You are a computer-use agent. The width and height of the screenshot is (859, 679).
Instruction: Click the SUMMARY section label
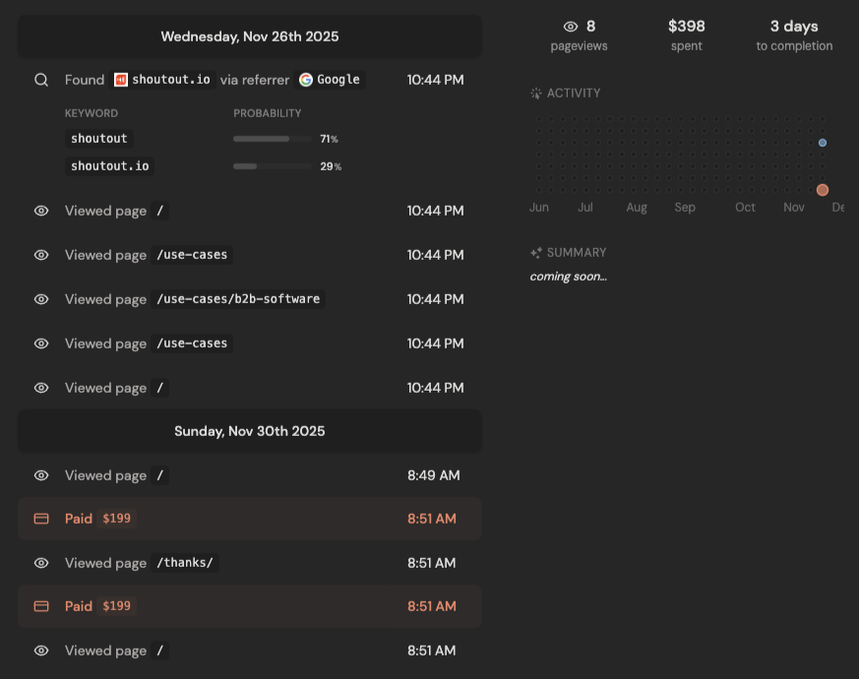(577, 253)
